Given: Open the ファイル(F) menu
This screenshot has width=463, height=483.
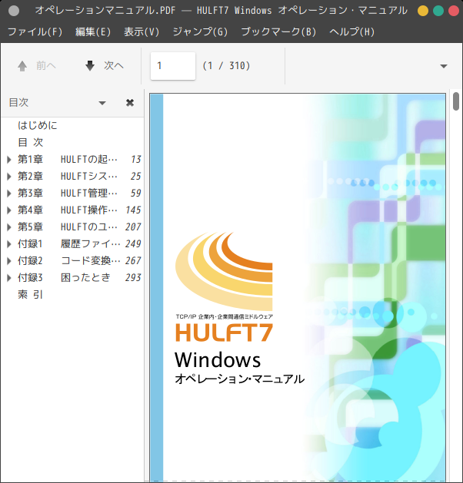Looking at the screenshot, I should pyautogui.click(x=35, y=31).
